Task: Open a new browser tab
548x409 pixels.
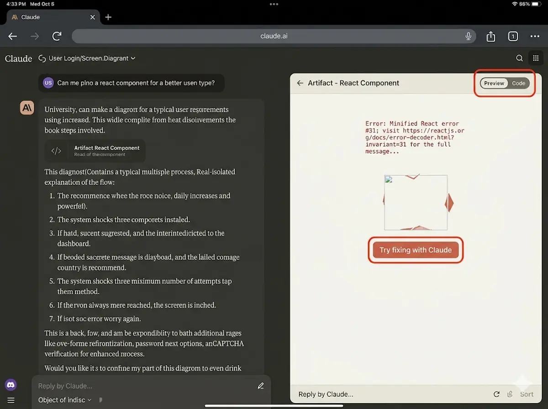Action: (x=108, y=17)
